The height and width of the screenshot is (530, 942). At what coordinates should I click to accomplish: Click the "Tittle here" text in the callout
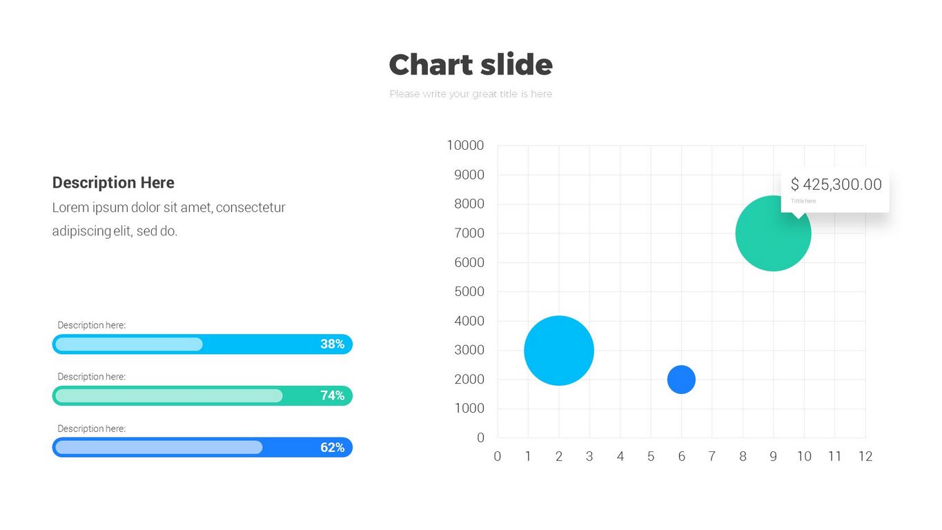coord(803,201)
